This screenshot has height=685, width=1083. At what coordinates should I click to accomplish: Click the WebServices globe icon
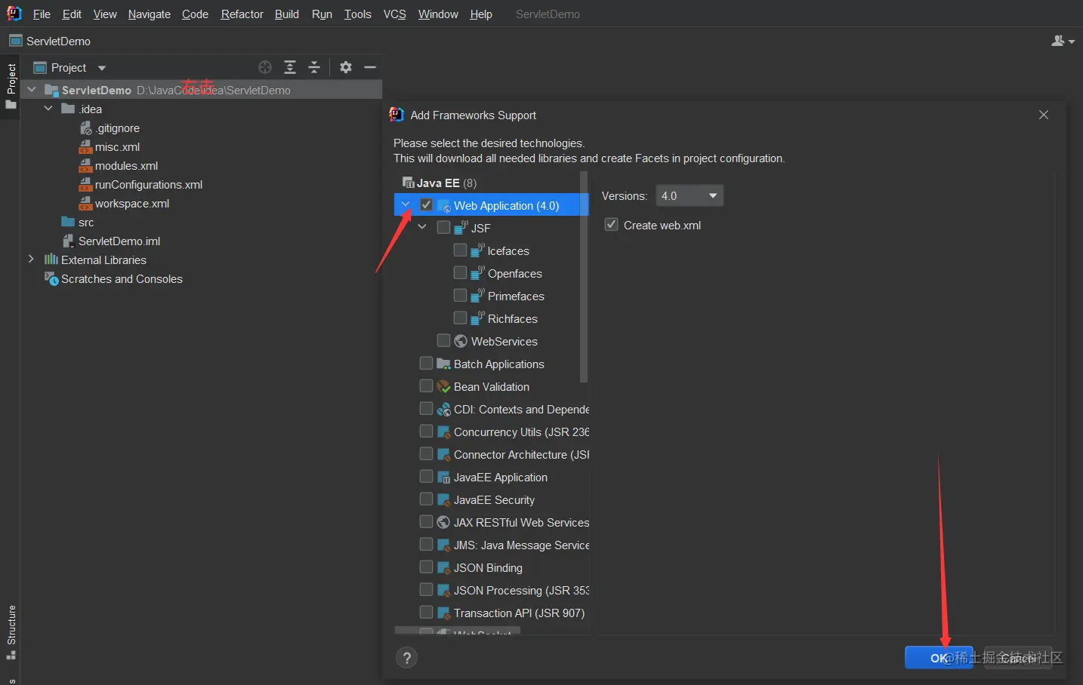[461, 341]
